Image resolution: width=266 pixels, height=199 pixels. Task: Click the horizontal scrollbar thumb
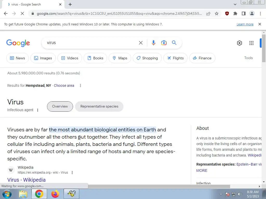point(159,186)
